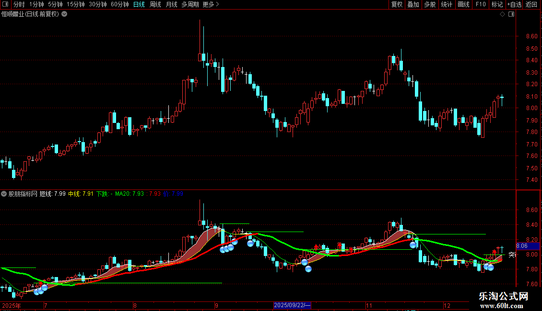The height and width of the screenshot is (311, 542).
Task: Open the 多周期 multi-period view
Action: [x=190, y=4]
